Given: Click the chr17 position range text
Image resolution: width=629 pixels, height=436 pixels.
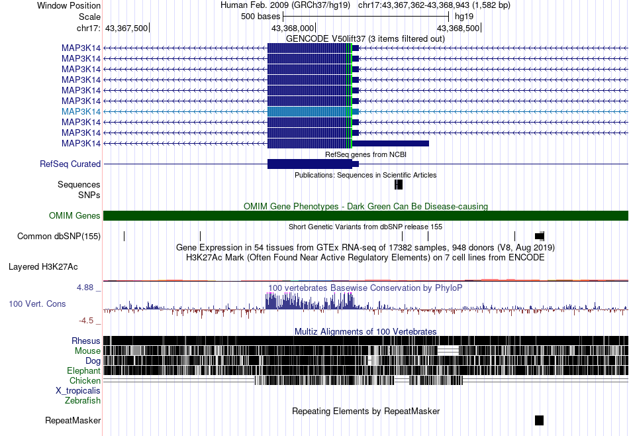Looking at the screenshot, I should click(x=434, y=5).
